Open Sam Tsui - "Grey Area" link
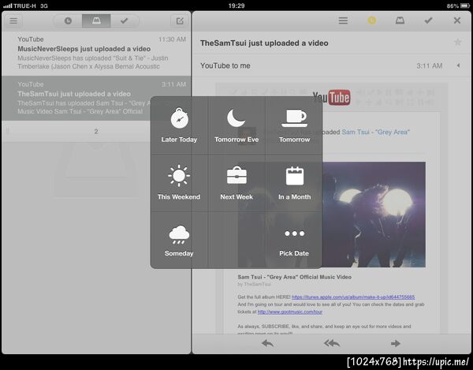 pyautogui.click(x=375, y=133)
